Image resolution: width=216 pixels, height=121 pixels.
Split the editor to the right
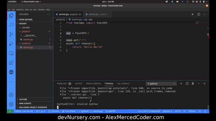[199, 14]
